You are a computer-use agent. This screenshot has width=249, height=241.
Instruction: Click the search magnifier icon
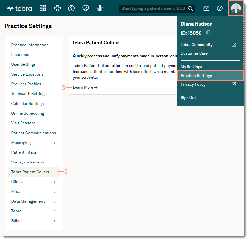tap(190, 8)
